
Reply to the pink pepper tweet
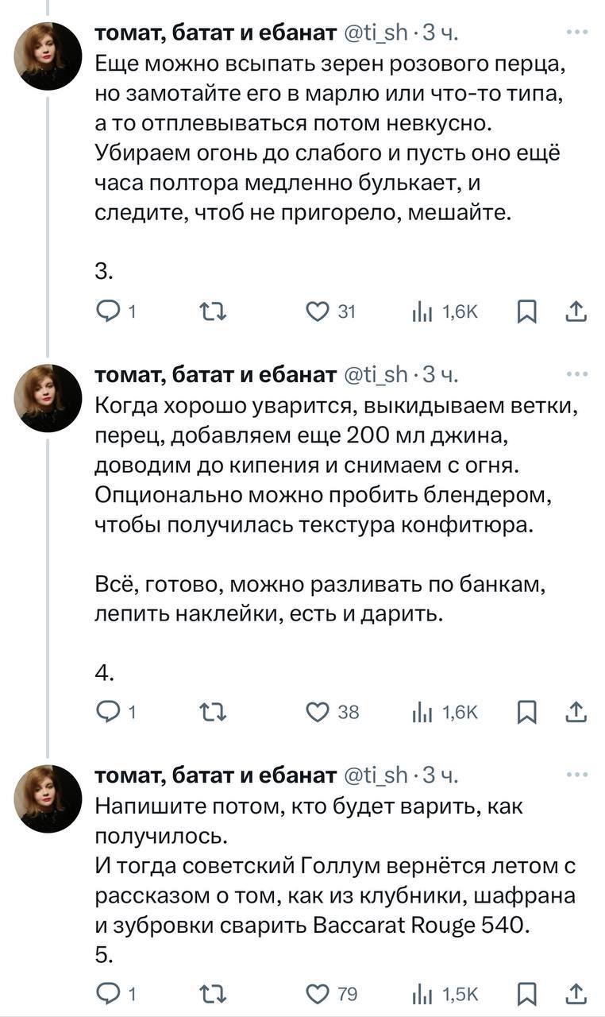tap(106, 312)
